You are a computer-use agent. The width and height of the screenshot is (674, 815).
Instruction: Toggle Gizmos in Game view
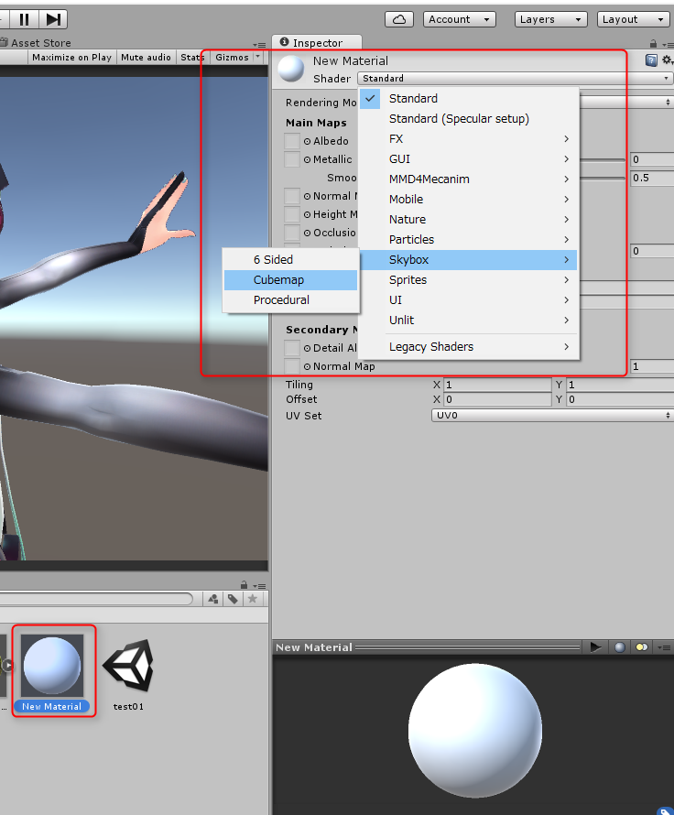point(233,57)
